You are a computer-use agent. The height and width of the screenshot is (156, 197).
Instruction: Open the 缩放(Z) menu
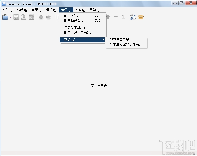coord(80,10)
